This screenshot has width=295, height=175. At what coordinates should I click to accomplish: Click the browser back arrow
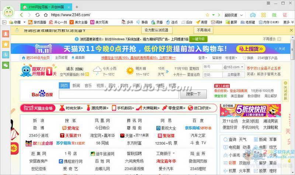click(21, 15)
